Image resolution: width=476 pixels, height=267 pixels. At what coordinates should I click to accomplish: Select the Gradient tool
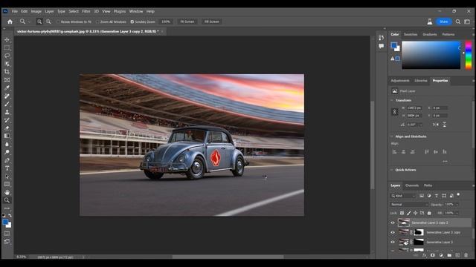tap(7, 136)
